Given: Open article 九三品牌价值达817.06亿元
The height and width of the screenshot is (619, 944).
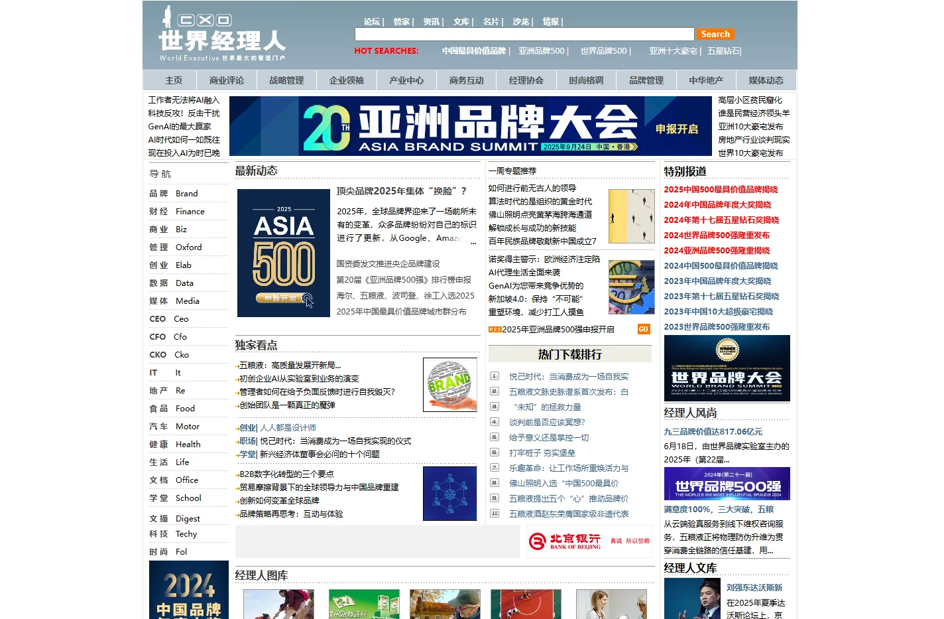Looking at the screenshot, I should tap(713, 431).
